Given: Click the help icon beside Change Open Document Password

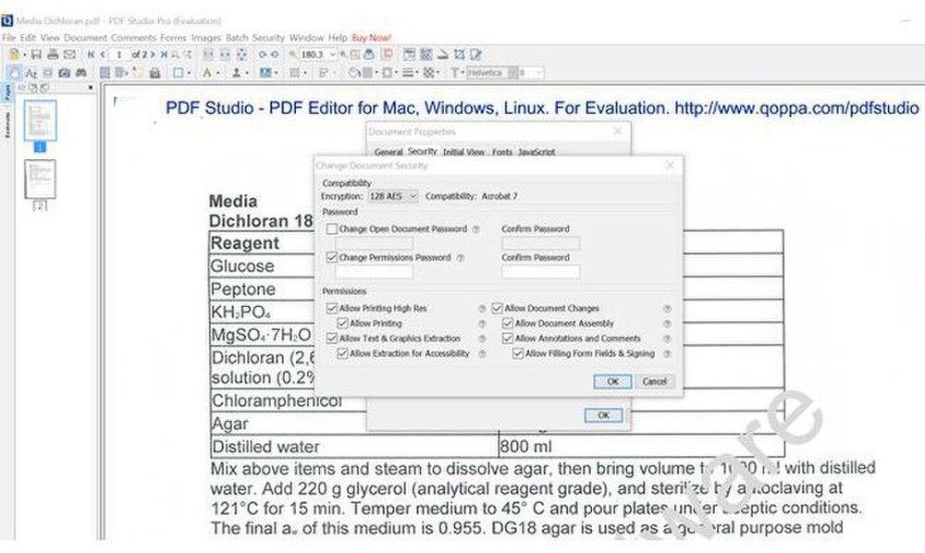Looking at the screenshot, I should point(476,229).
